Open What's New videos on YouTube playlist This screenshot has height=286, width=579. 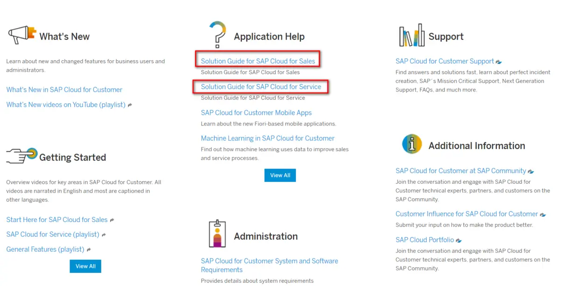point(66,105)
